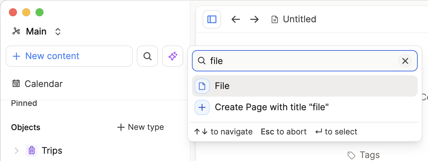Choose Create Page with title "file"

(x=272, y=107)
